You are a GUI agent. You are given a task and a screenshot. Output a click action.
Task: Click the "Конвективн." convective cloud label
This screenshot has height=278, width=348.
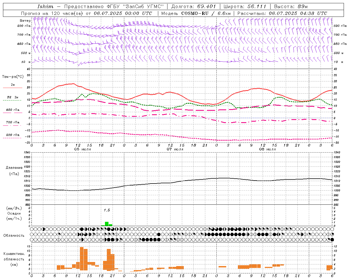pyautogui.click(x=14, y=254)
